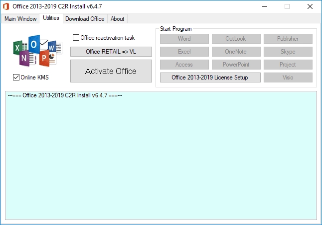Select the Utilities tab
The height and width of the screenshot is (225, 322).
[x=51, y=18]
